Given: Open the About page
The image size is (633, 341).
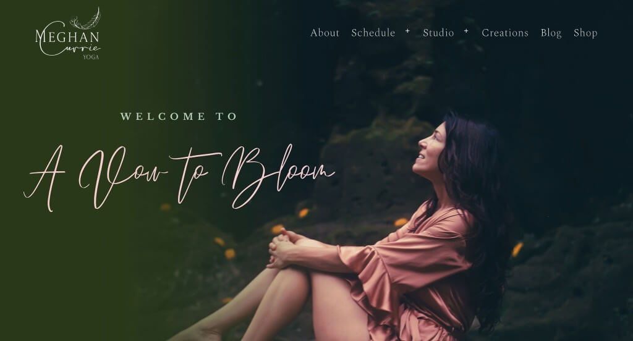Looking at the screenshot, I should click(x=325, y=33).
